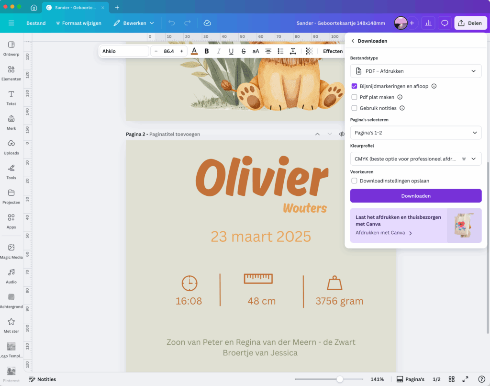Open the Bestandstype PDF – Afdrukken dropdown
The height and width of the screenshot is (386, 490).
[x=415, y=71]
